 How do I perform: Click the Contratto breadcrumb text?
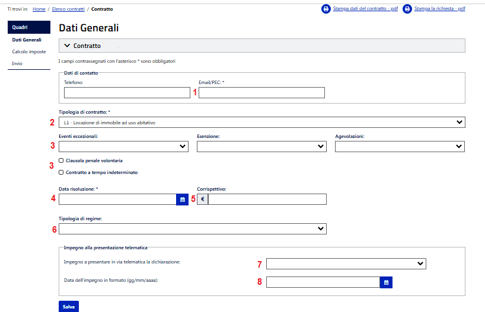102,9
